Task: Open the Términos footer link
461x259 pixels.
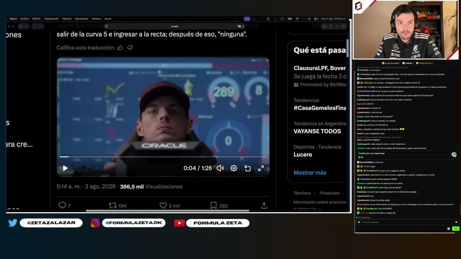Action: point(302,193)
